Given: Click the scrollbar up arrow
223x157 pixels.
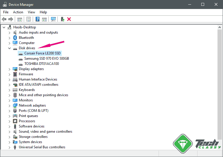Looking at the screenshot, I should pos(220,27).
